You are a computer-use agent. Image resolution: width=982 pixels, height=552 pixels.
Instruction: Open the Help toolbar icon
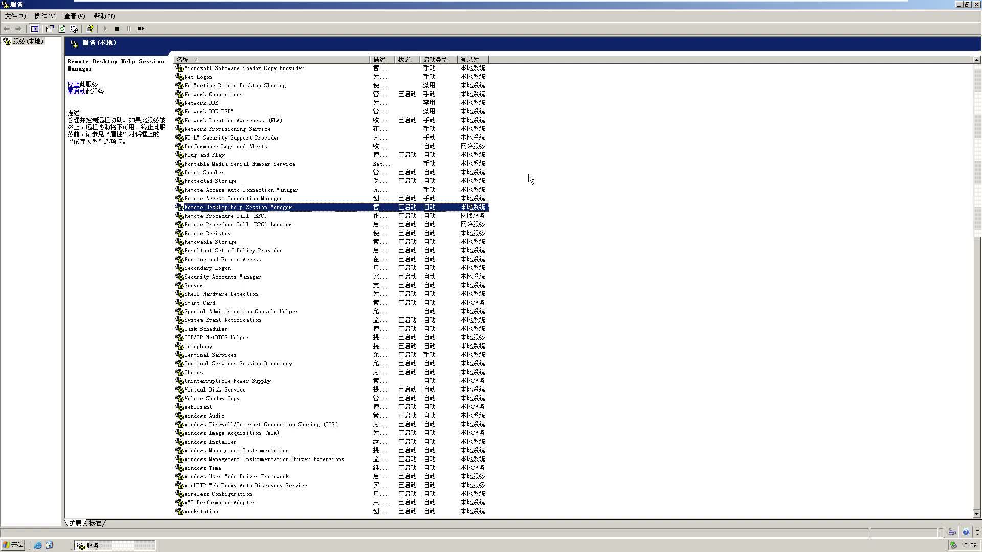(x=90, y=29)
